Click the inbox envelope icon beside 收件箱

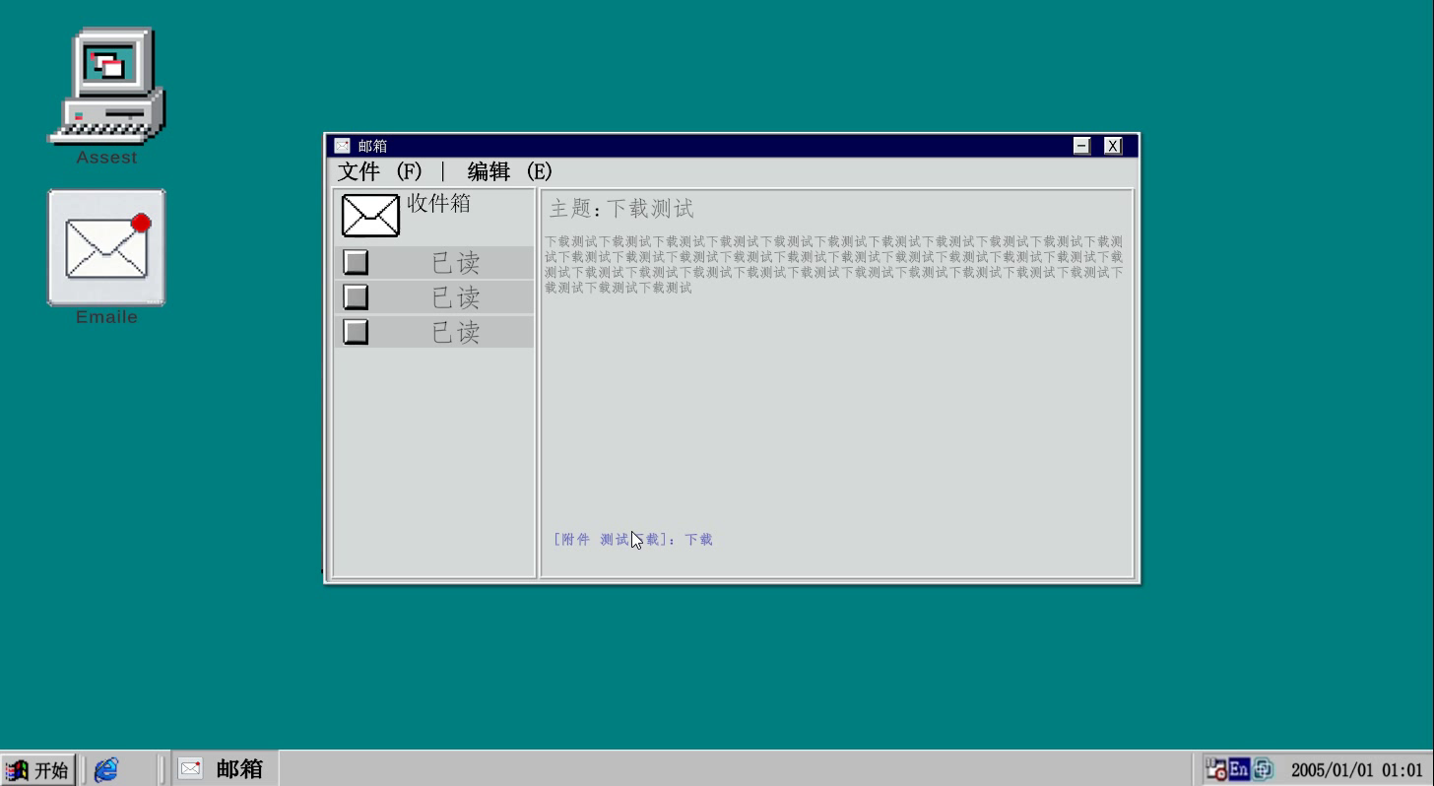370,216
